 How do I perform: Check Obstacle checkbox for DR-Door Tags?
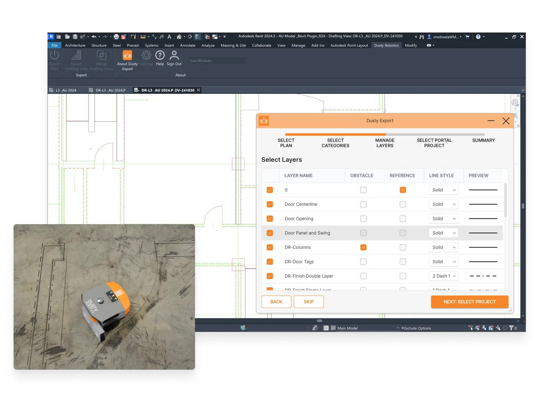pos(363,262)
